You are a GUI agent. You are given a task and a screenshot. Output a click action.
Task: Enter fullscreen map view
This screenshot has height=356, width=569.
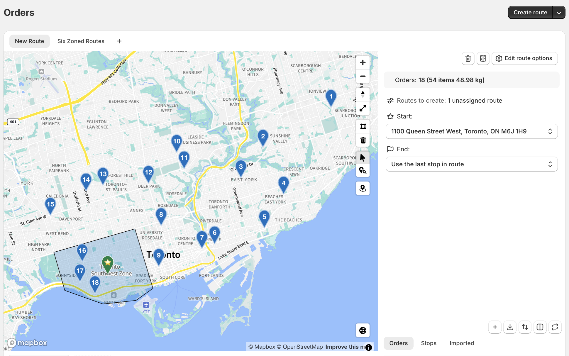click(363, 108)
